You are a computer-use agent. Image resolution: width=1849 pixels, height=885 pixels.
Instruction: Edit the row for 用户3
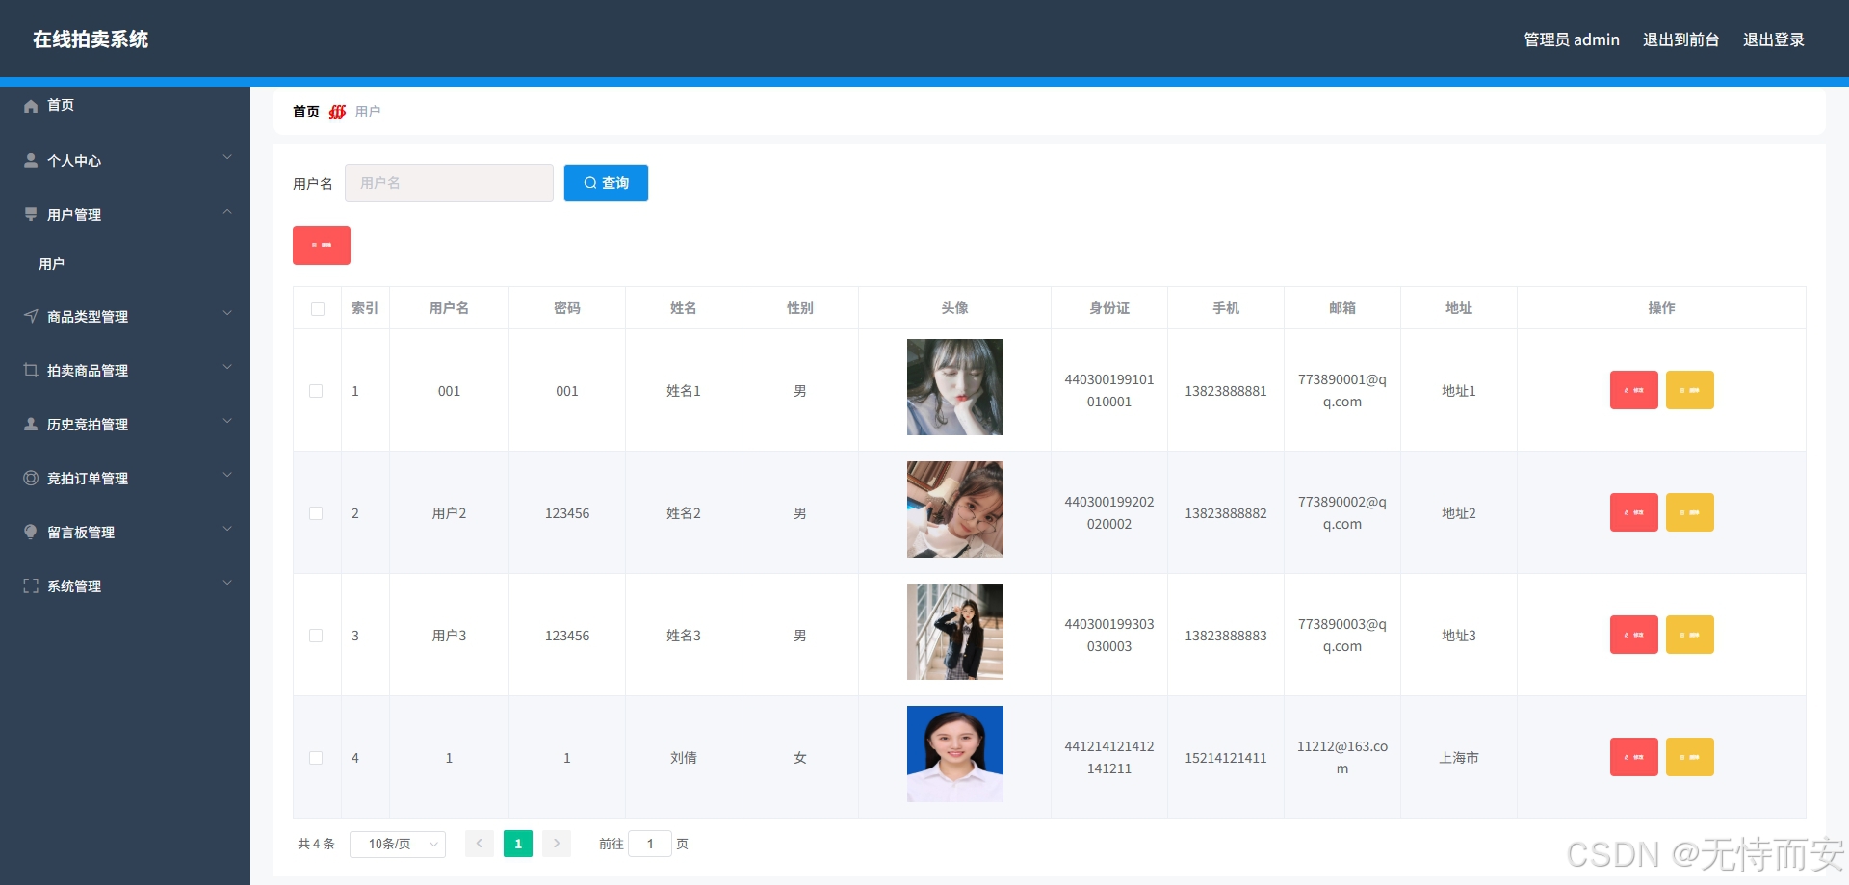click(x=1633, y=635)
